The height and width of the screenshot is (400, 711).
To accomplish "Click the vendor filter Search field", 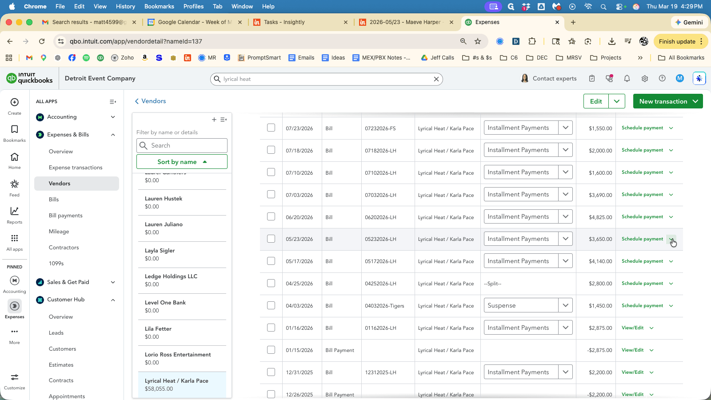I will (x=182, y=145).
